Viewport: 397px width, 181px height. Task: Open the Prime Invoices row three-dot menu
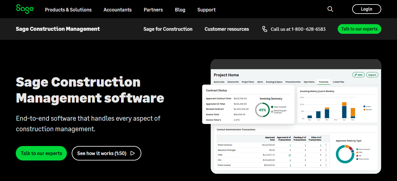click(326, 165)
